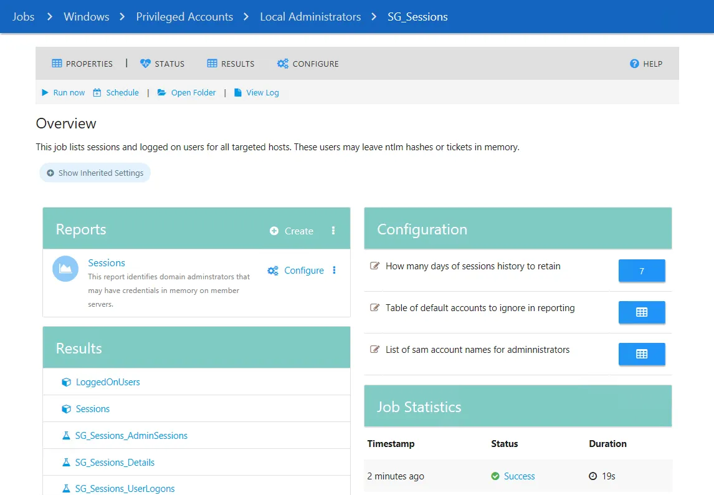Click the Open Folder icon
The height and width of the screenshot is (495, 714).
[161, 92]
